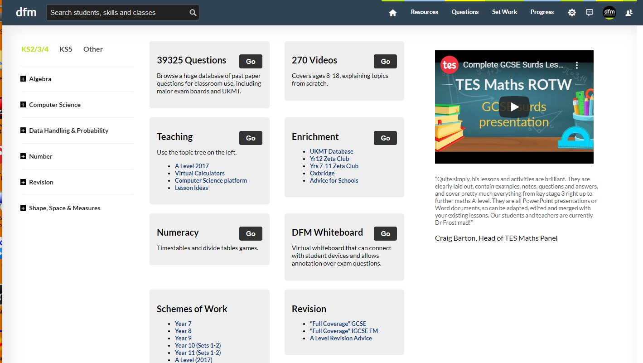
Task: Expand the Algebra topic tree
Action: click(x=23, y=78)
